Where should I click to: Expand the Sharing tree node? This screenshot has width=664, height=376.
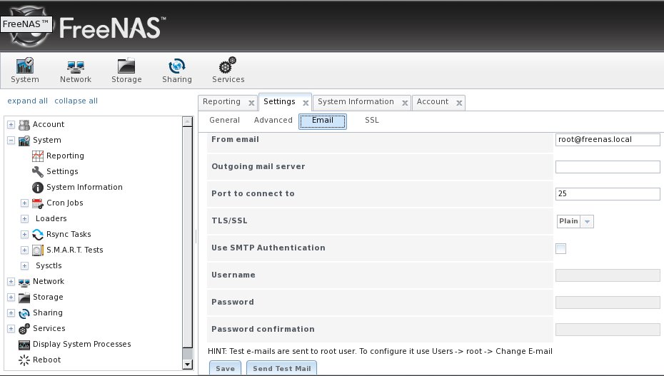tap(11, 313)
